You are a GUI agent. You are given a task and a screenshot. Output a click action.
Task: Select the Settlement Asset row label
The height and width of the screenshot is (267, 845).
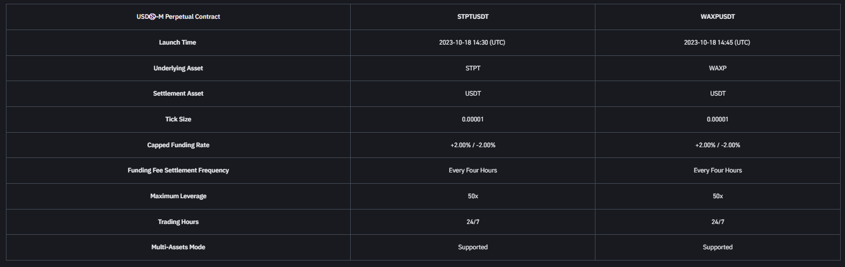click(178, 93)
